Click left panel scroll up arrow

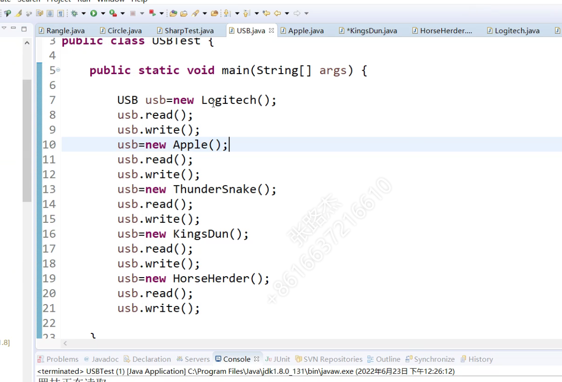27,43
